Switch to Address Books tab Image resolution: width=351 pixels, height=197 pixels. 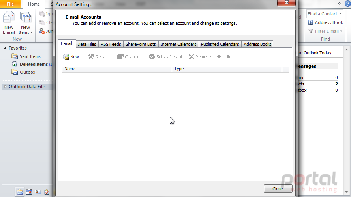258,44
